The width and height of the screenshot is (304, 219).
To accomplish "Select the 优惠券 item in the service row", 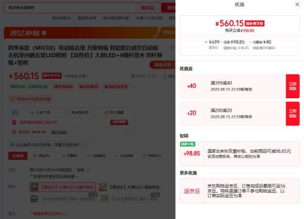I will tap(69, 156).
